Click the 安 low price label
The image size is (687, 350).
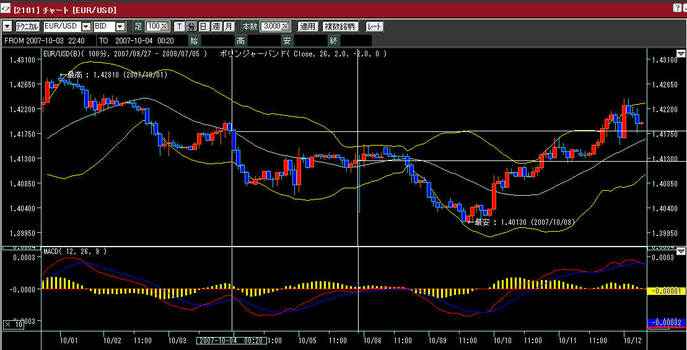pos(287,41)
